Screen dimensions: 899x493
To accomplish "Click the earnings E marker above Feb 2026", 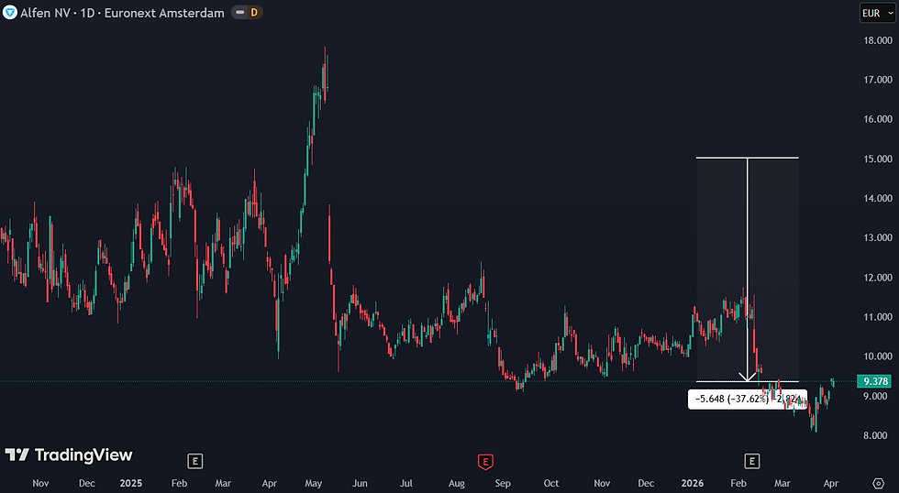I will coord(751,461).
